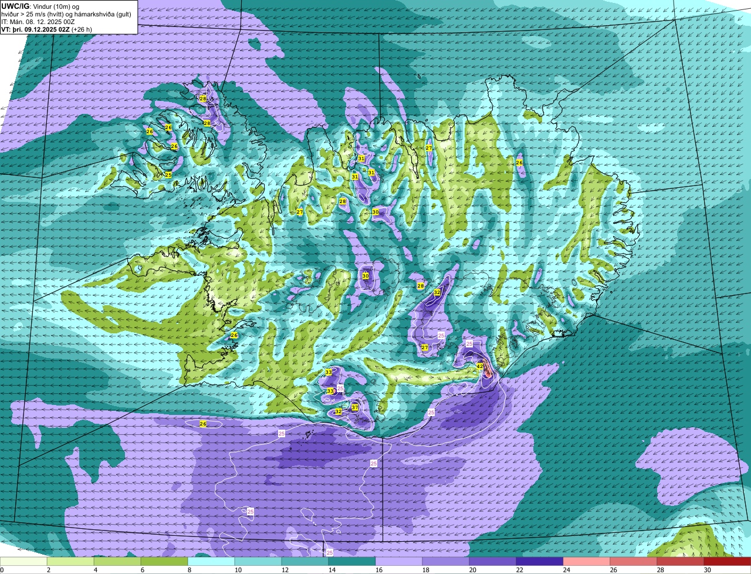Select the purple swatch between 18 and 20
This screenshot has width=751, height=574.
[x=446, y=561]
